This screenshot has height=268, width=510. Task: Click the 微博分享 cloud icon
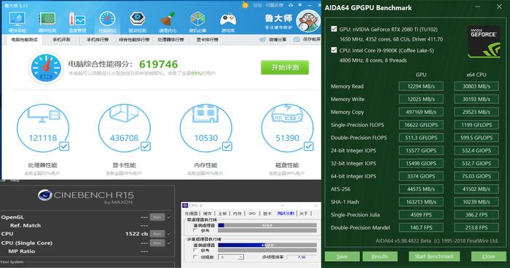click(263, 39)
